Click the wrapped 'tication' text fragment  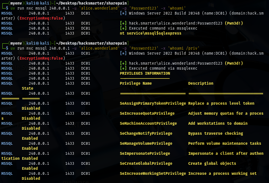10,158
